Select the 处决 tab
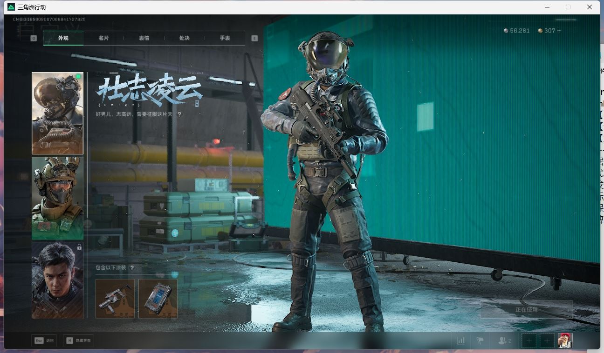The width and height of the screenshot is (604, 353). (185, 38)
